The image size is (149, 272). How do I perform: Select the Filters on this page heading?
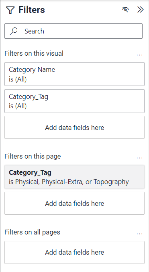[x=33, y=156]
